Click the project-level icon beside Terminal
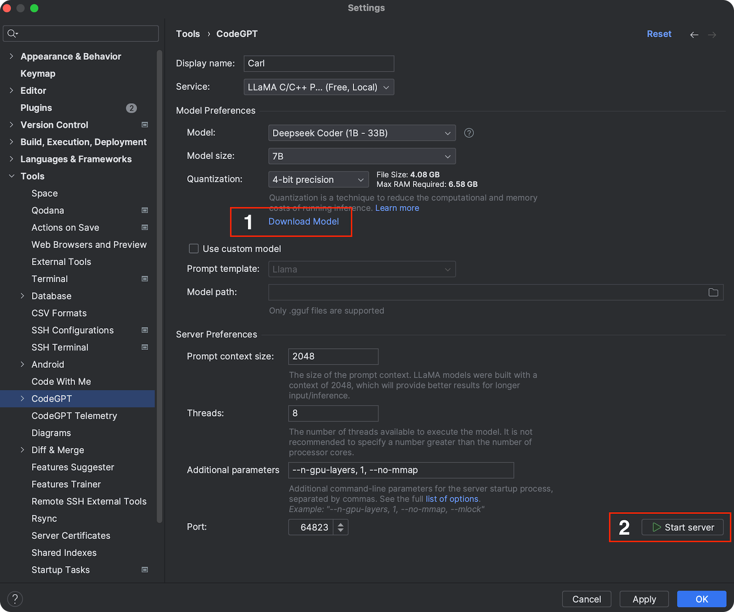Viewport: 734px width, 612px height. 145,279
